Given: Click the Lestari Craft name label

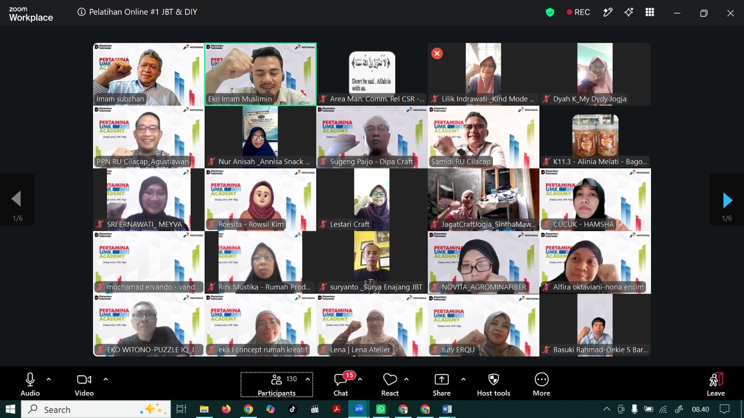Looking at the screenshot, I should 350,224.
